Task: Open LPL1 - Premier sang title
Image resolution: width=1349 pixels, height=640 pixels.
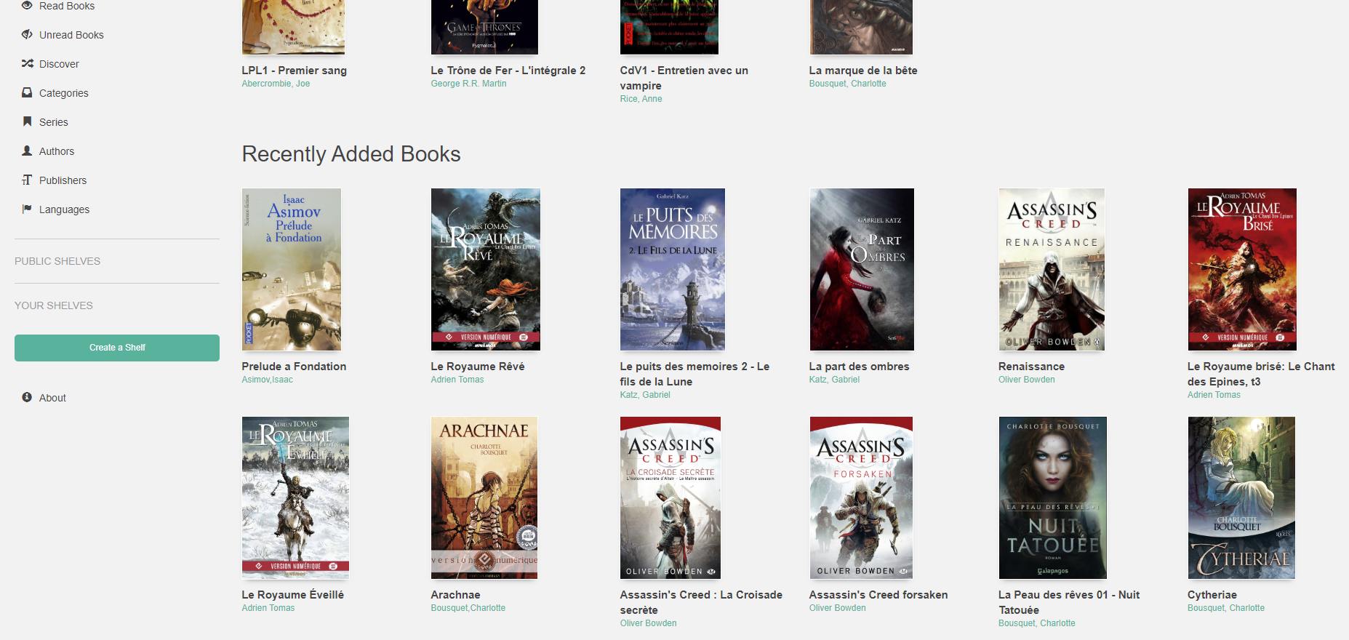Action: point(294,71)
